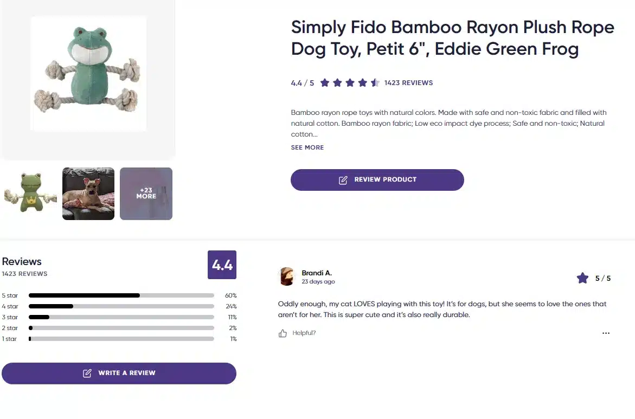Mark Brandi A.'s review helpful with thumbs-up icon
This screenshot has width=635, height=419.
point(283,332)
